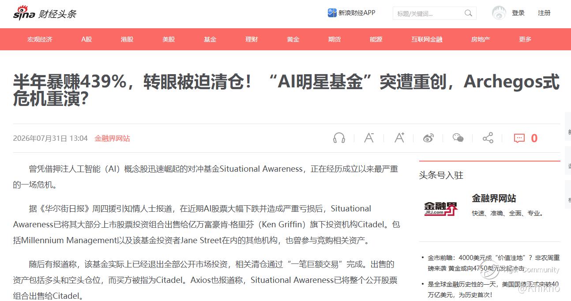
Task: Open 金融界网站 sidebar account name
Action: pos(494,198)
